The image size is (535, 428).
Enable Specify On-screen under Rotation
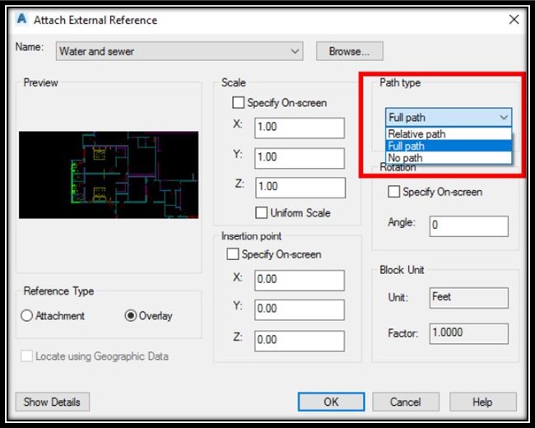[x=393, y=192]
